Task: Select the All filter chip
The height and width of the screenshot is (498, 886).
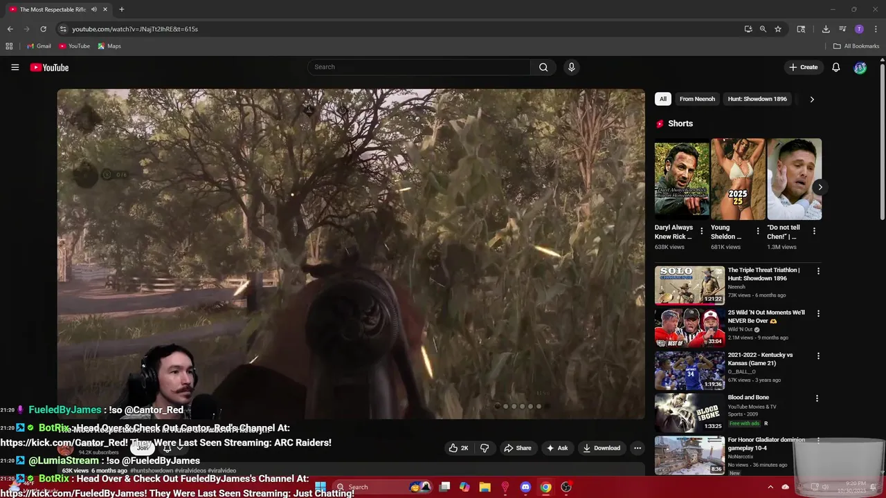Action: pos(663,99)
